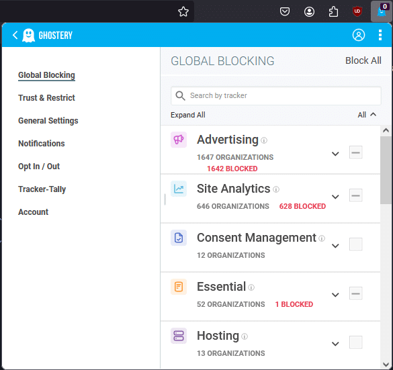Open the three-dot kebab menu
Viewport: 393px width, 370px height.
[x=380, y=35]
